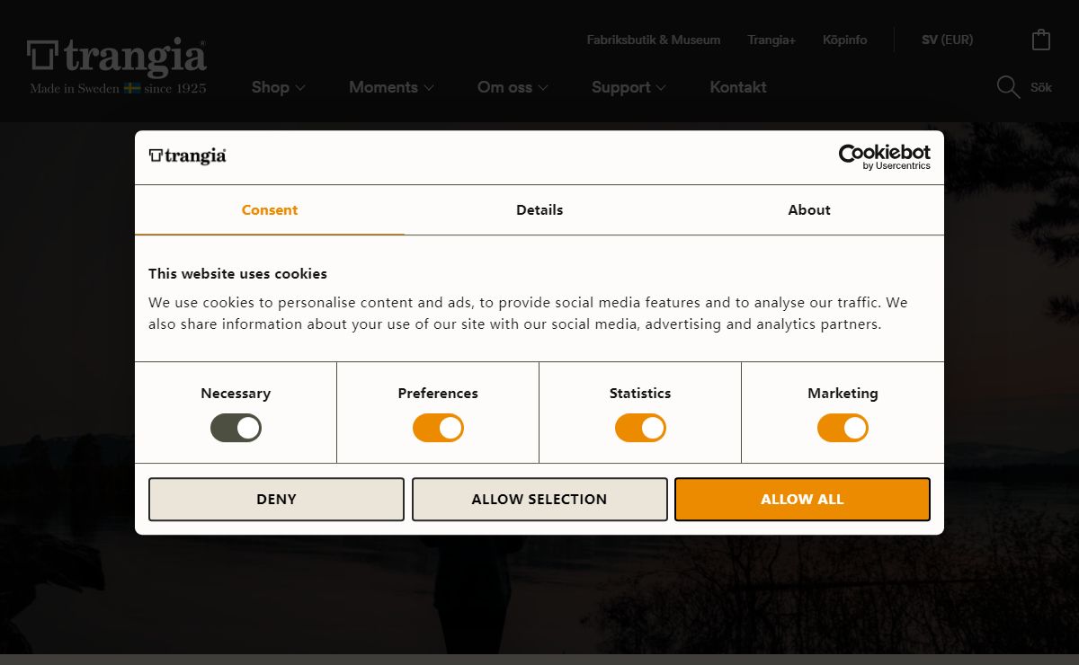
Task: Toggle the Necessary cookies switch
Action: (236, 428)
